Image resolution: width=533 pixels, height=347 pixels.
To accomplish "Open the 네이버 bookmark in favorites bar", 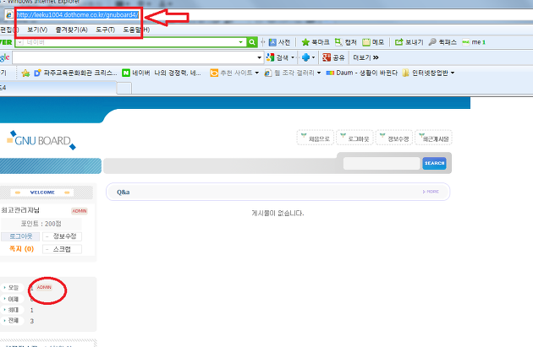I will pos(136,73).
